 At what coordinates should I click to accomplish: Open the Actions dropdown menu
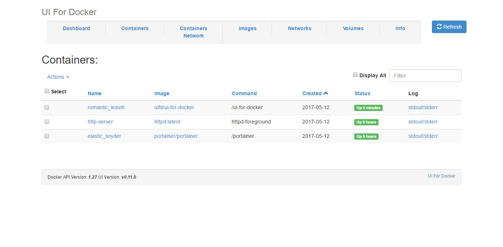point(57,77)
